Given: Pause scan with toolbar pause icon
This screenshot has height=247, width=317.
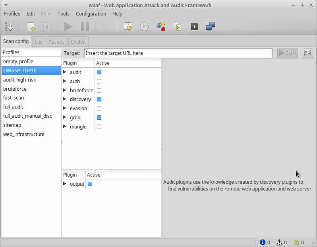Looking at the screenshot, I should [85, 27].
